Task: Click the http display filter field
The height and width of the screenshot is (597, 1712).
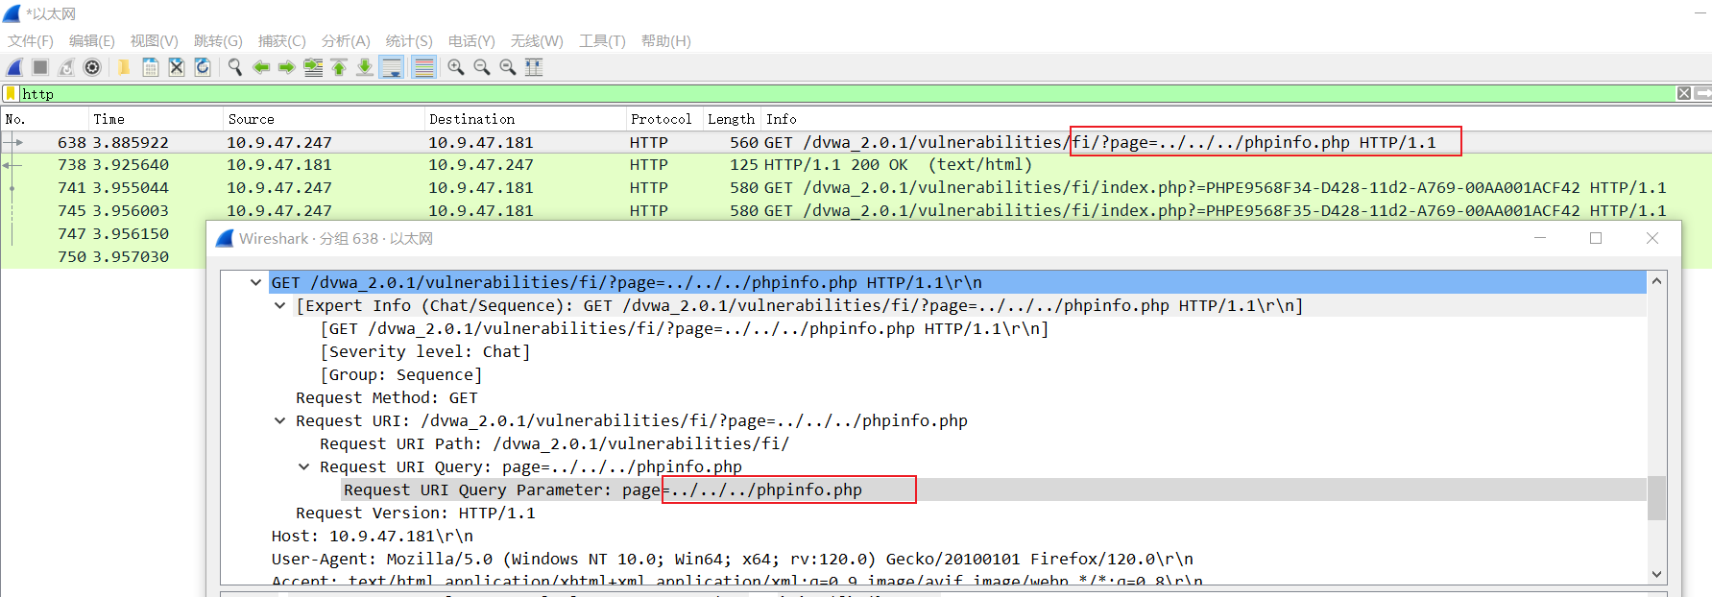Action: 845,94
